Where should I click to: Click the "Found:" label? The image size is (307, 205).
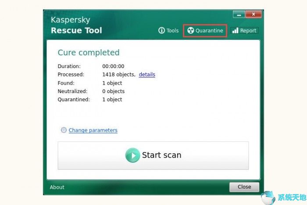[x=66, y=83]
